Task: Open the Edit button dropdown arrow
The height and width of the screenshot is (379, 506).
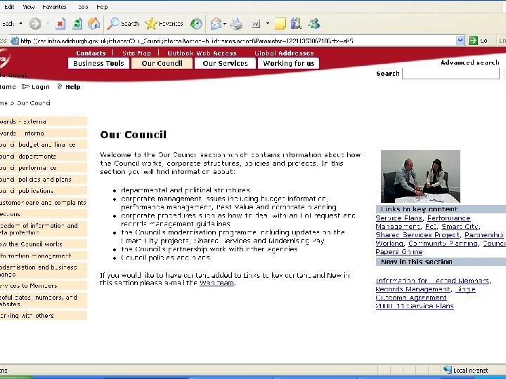Action: coord(268,24)
